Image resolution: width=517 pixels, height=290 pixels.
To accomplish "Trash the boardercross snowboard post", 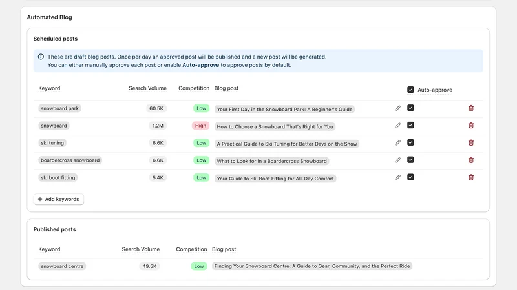I will (x=471, y=160).
